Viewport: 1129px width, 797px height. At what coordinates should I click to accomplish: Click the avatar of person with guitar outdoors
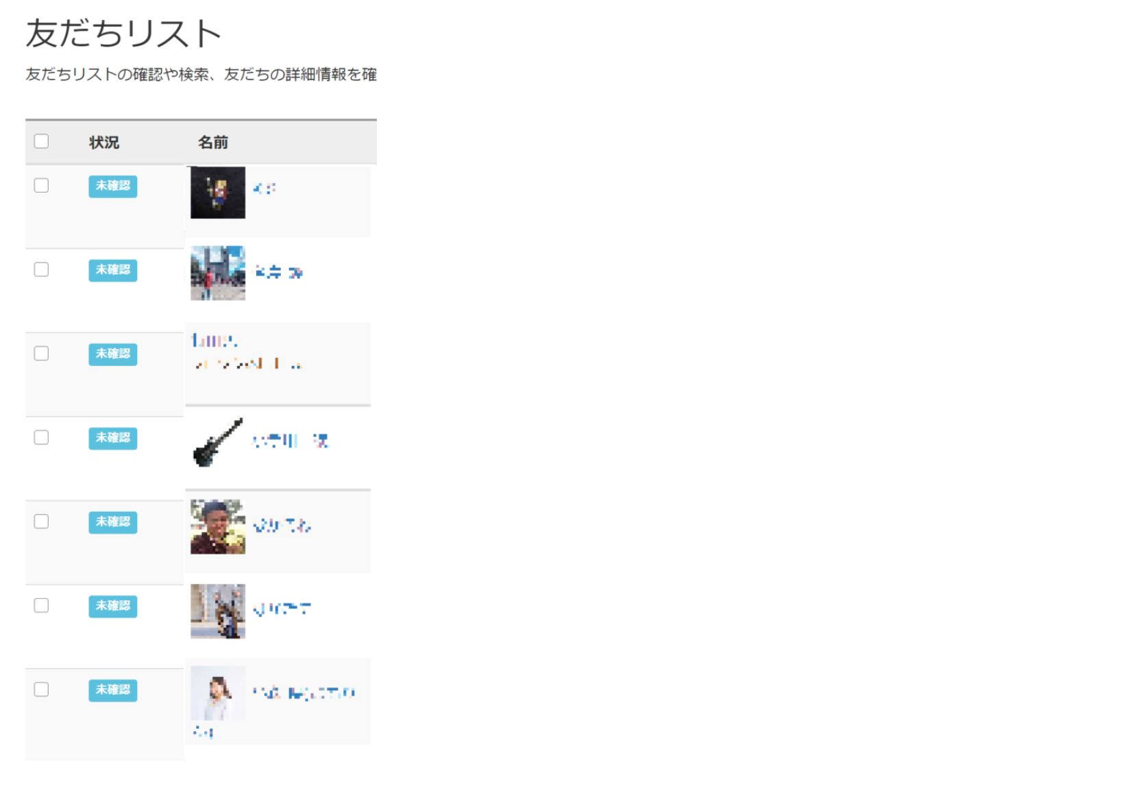click(218, 611)
